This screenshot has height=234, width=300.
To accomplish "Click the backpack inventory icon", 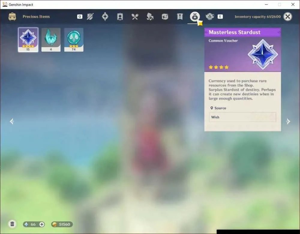I will [x=12, y=16].
